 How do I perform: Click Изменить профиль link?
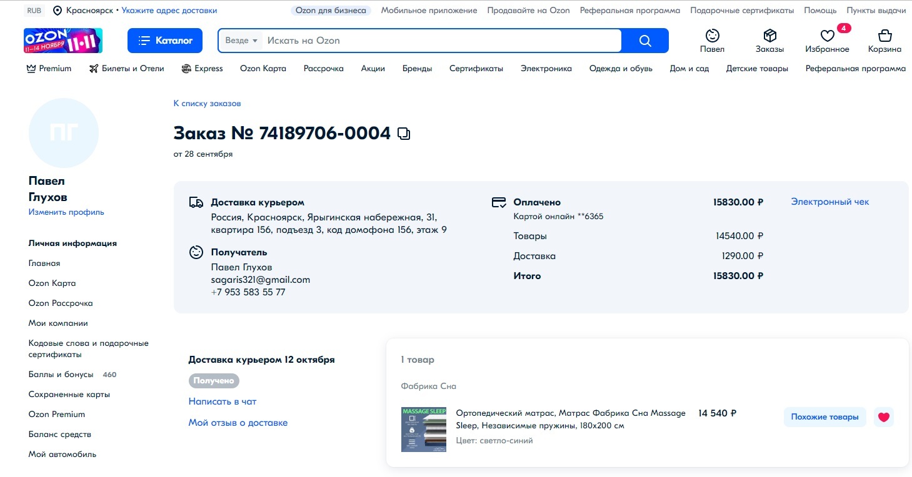tap(66, 212)
